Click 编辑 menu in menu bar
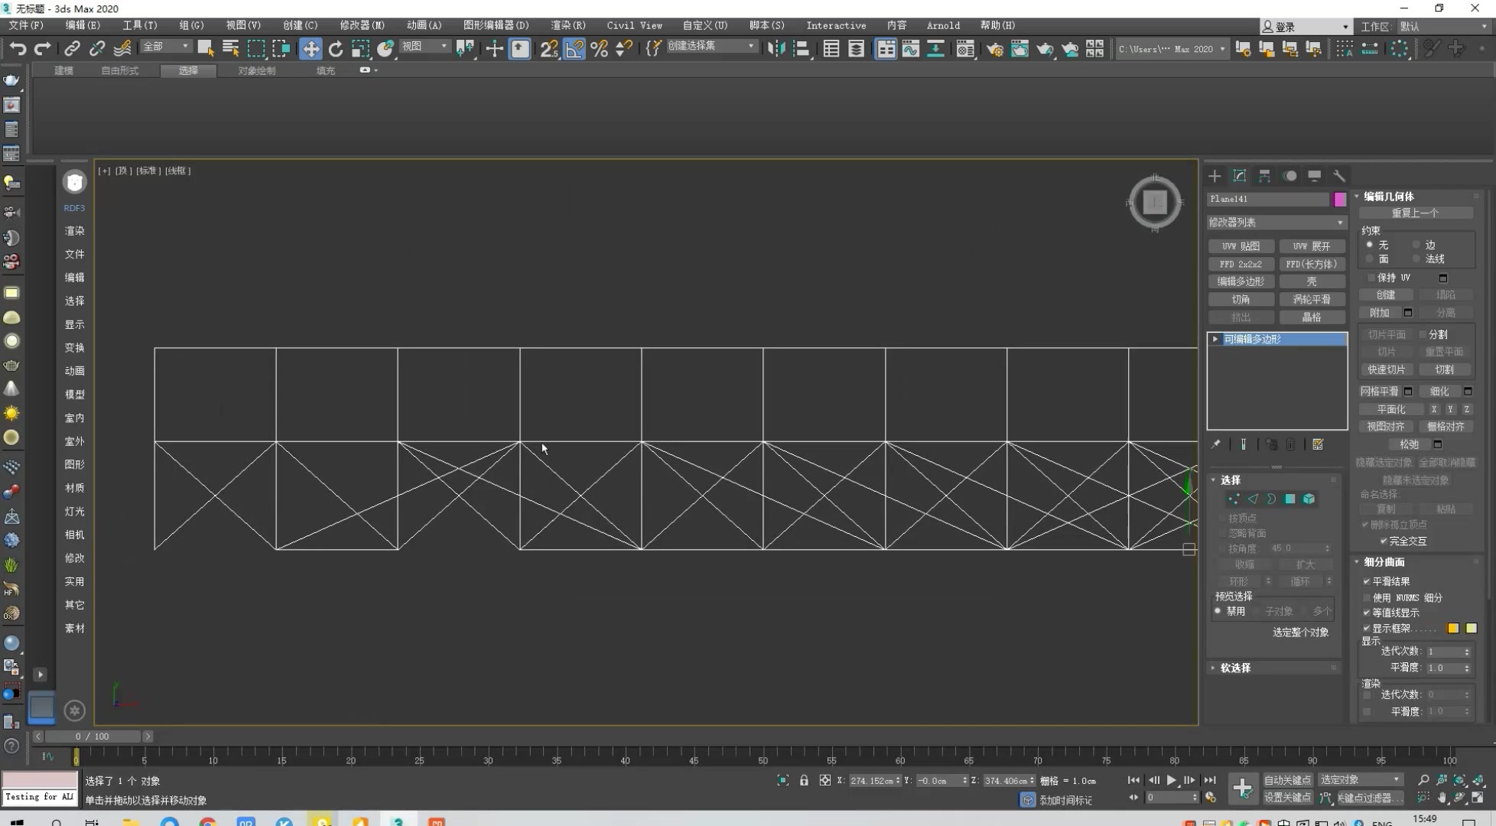 pyautogui.click(x=81, y=24)
